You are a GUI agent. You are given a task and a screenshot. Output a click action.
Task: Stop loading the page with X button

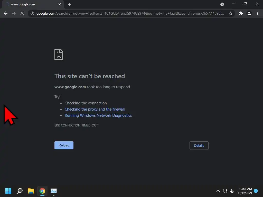click(22, 13)
